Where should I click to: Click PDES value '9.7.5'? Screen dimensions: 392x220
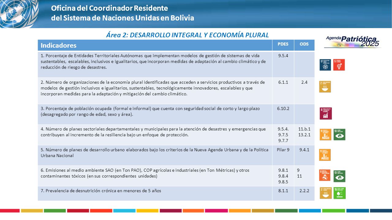283,135
